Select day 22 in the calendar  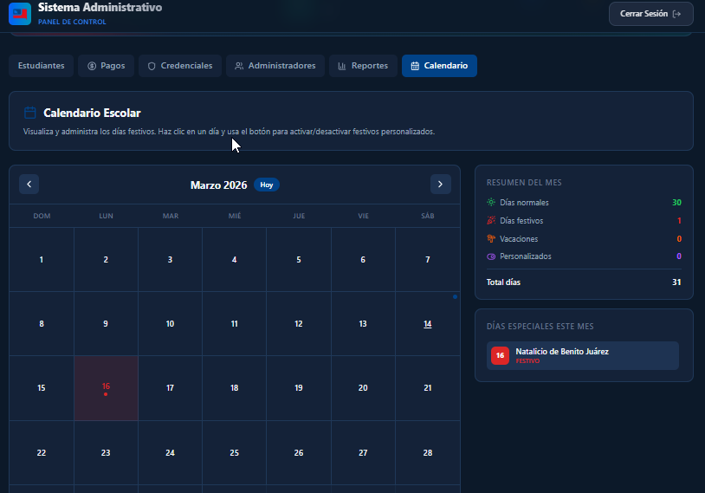(x=42, y=453)
